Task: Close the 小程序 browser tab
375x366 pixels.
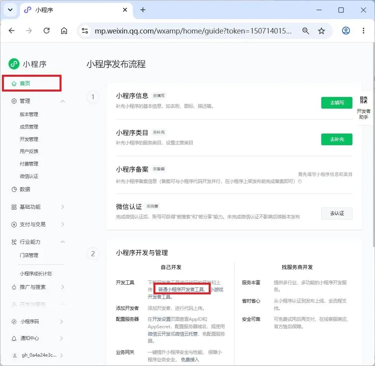Action: pos(125,10)
